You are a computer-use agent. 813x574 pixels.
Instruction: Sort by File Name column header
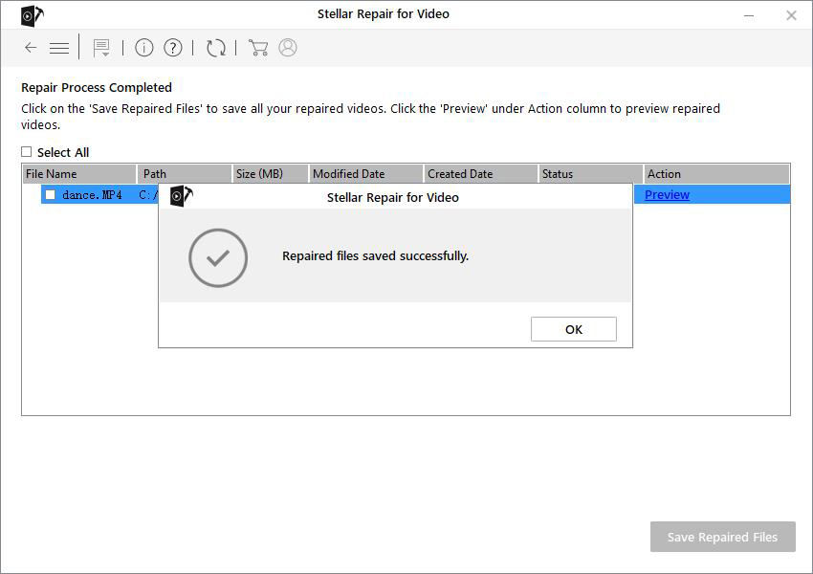[x=79, y=174]
